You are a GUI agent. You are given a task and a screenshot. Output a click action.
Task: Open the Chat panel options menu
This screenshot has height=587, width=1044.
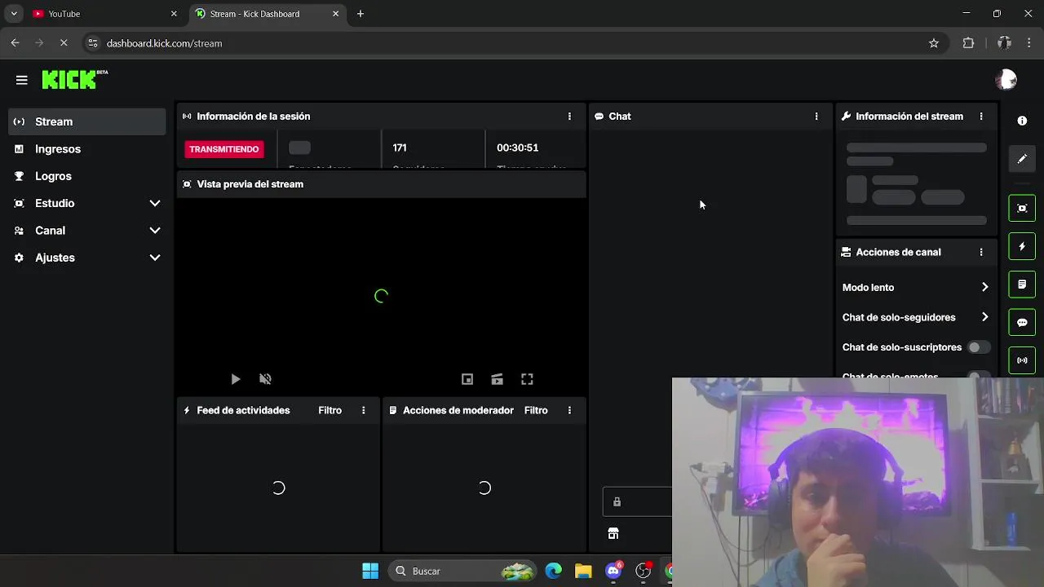coord(816,117)
